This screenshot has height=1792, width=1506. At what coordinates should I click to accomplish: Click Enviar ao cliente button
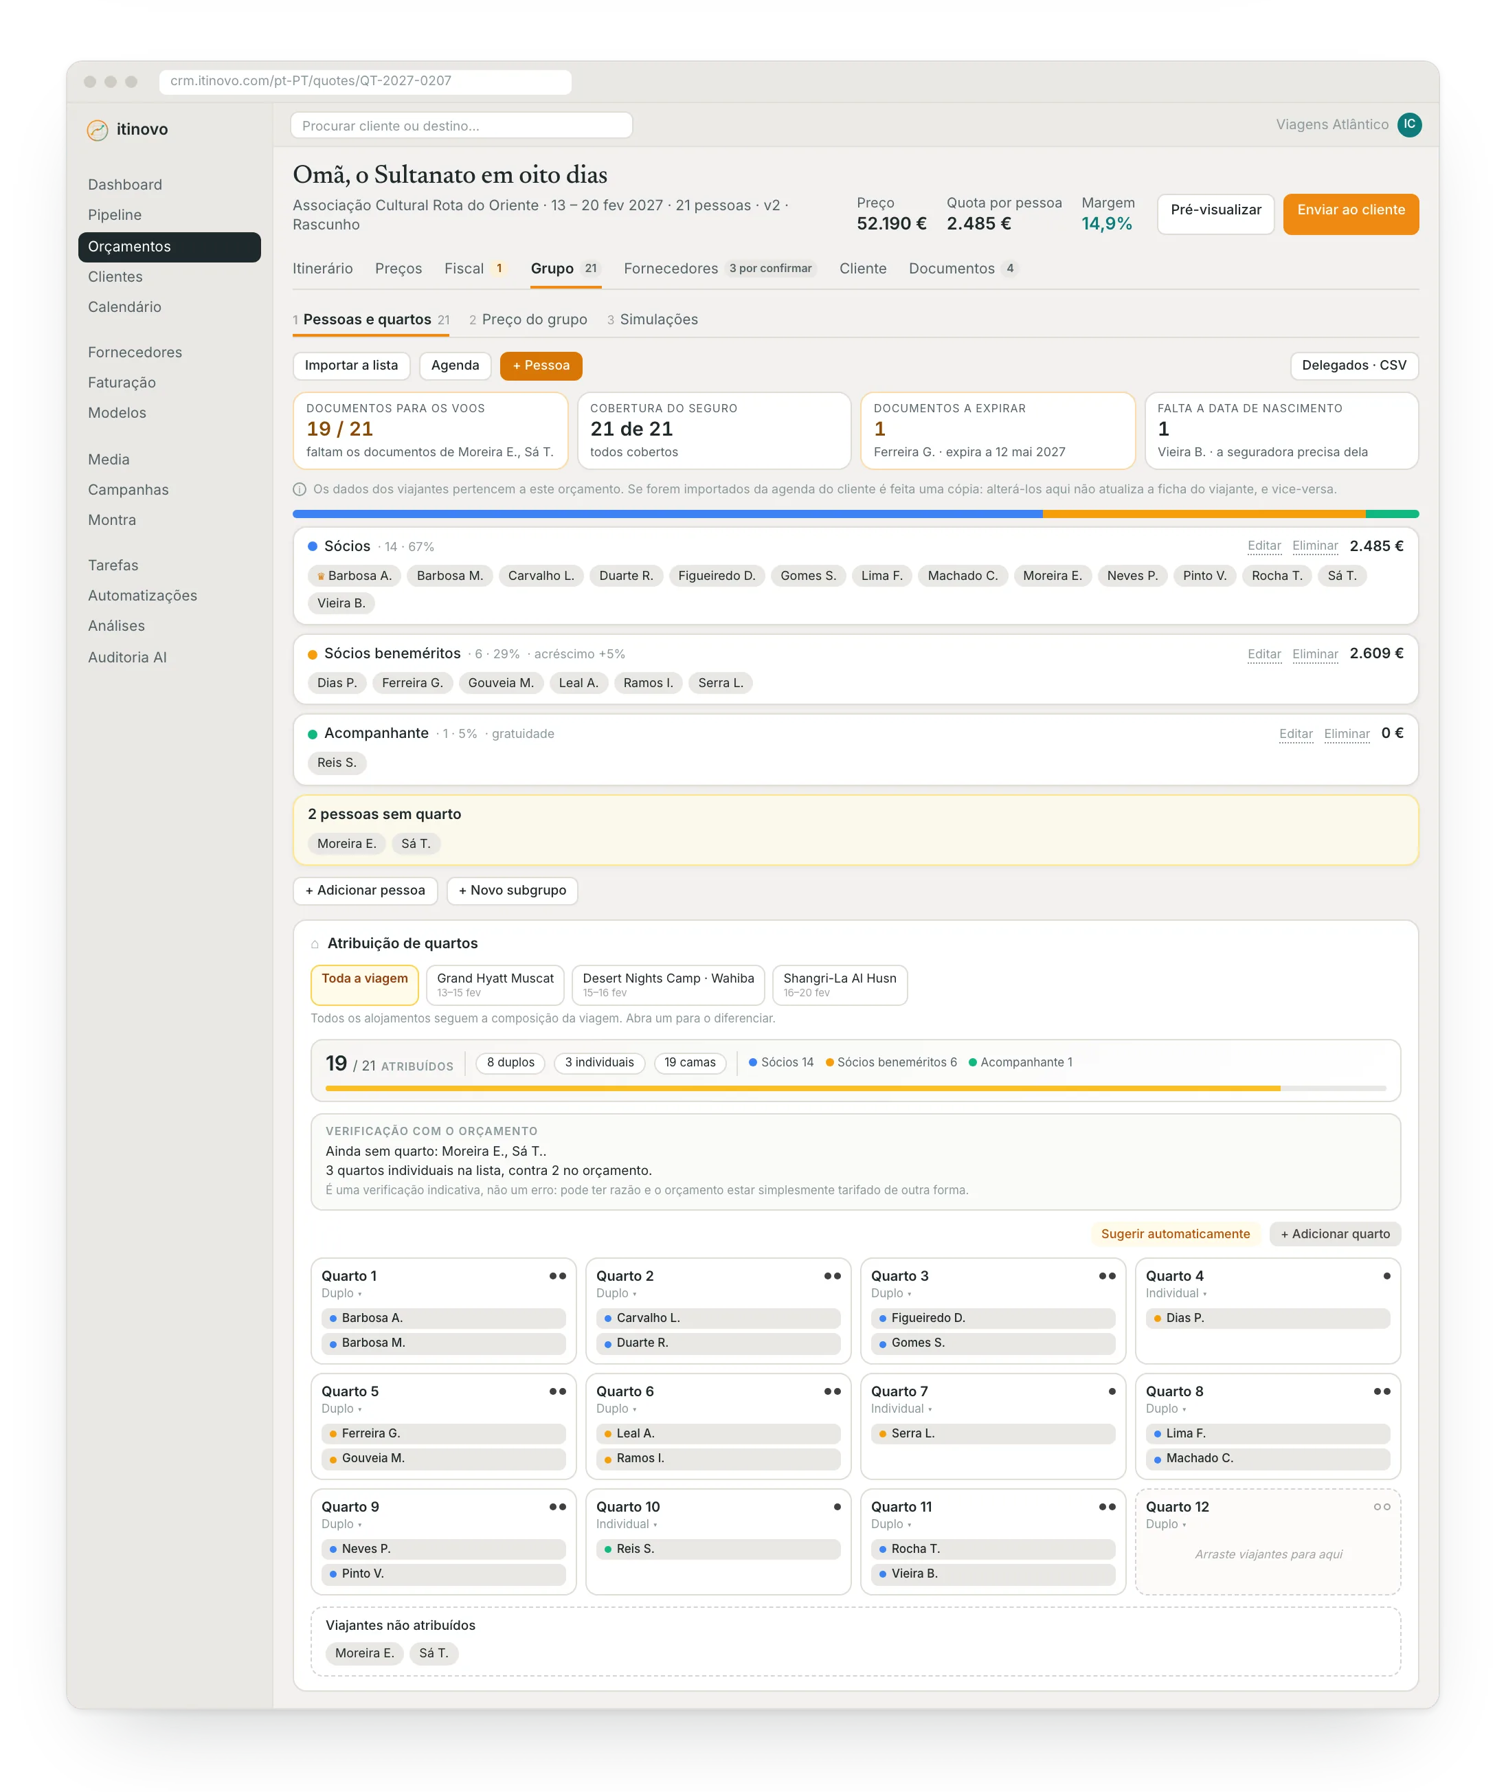tap(1351, 214)
